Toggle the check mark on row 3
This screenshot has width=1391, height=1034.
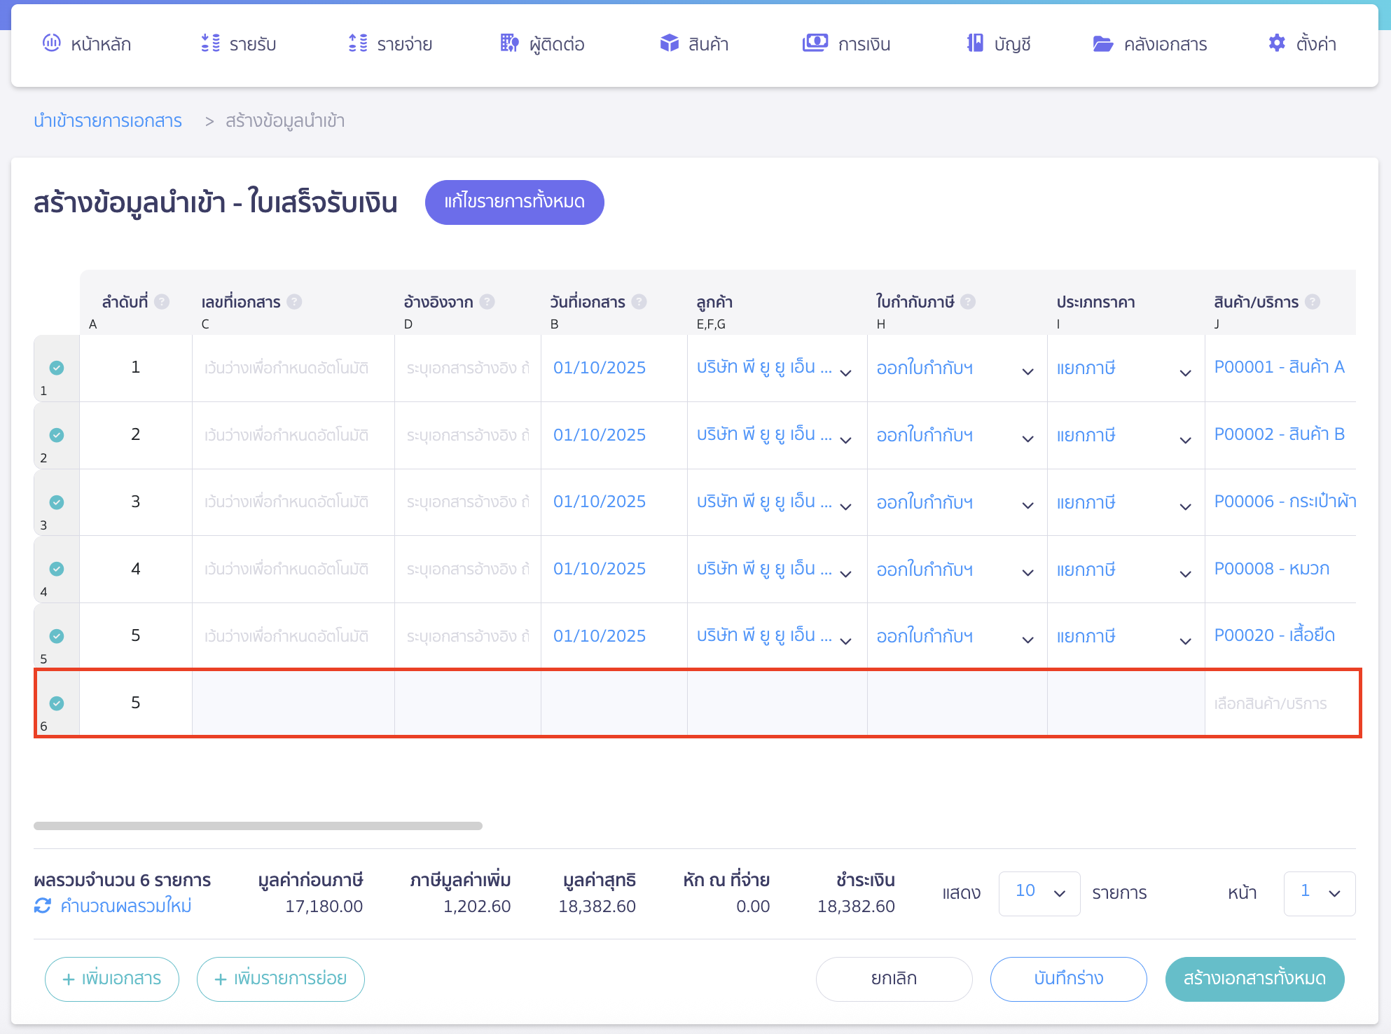tap(57, 502)
